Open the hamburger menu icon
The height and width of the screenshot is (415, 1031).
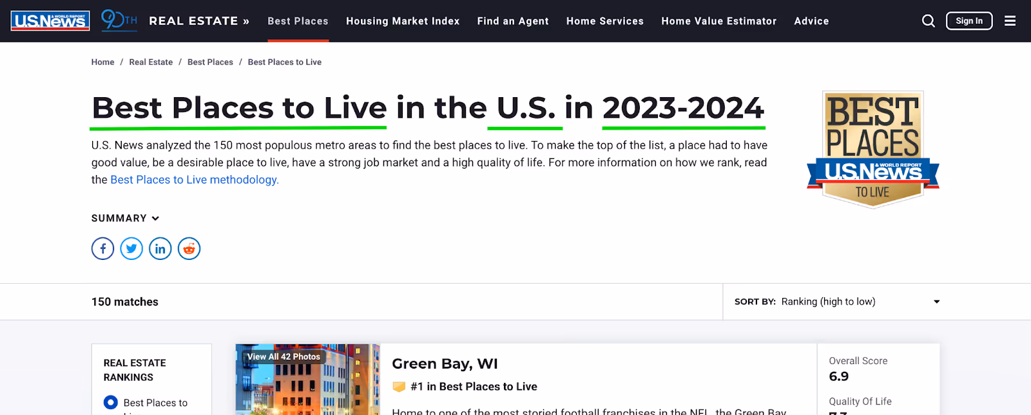tap(1010, 21)
